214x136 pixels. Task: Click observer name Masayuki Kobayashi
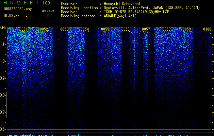[x=122, y=4]
